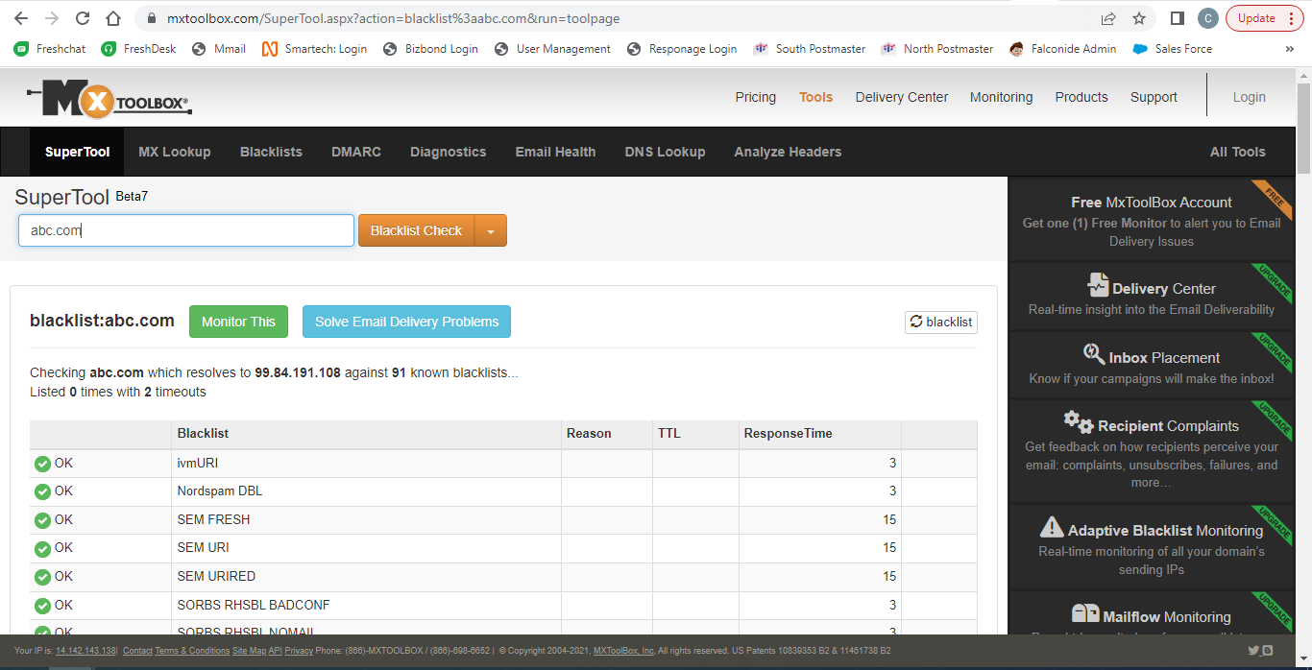Reload the page with refresh icon
The height and width of the screenshot is (670, 1312).
(x=83, y=18)
